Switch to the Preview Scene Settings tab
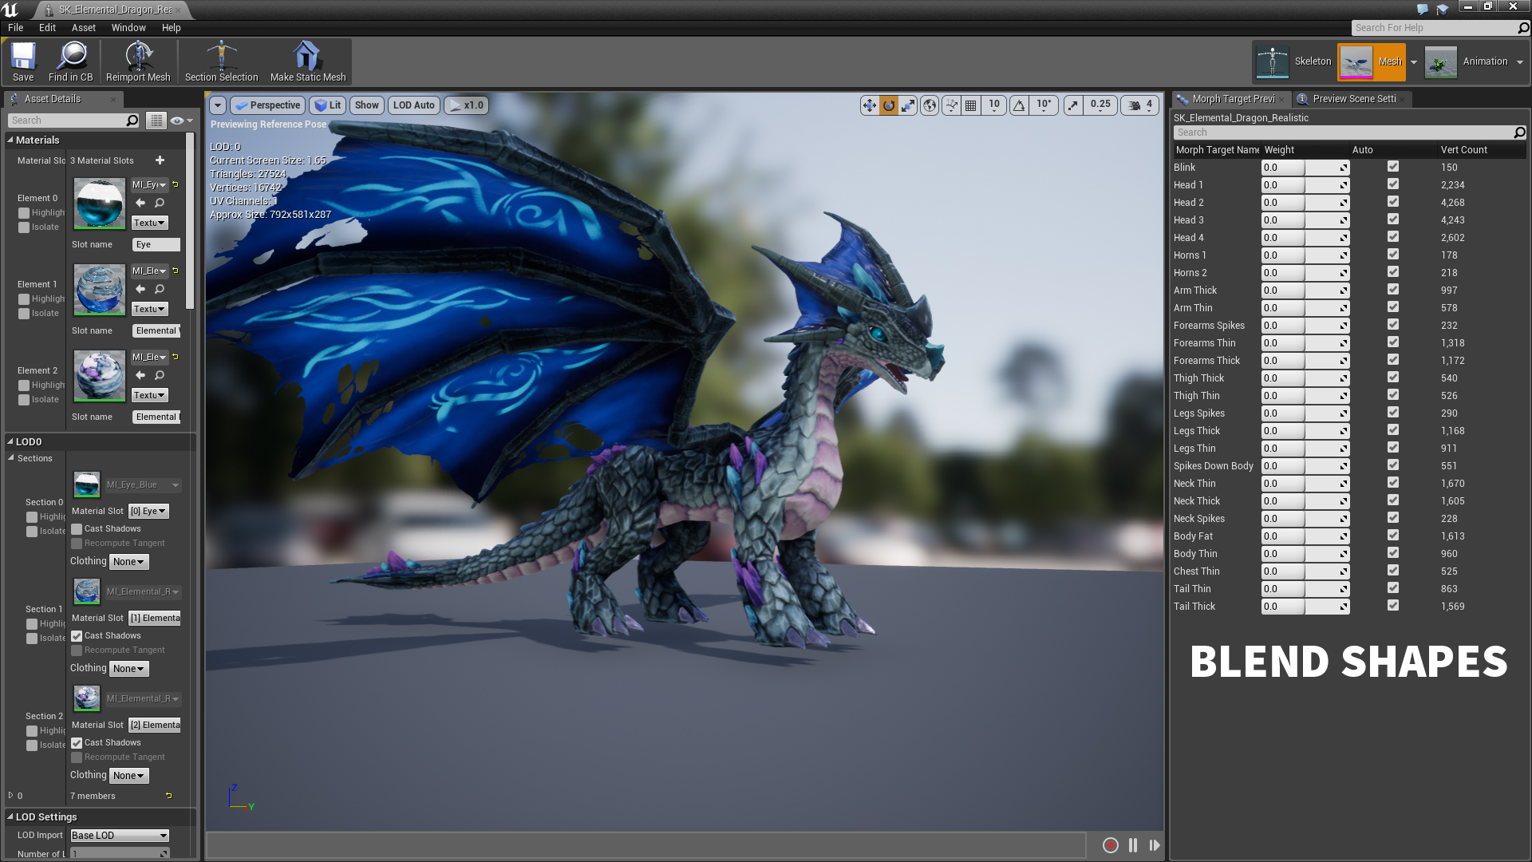Image resolution: width=1532 pixels, height=862 pixels. (x=1350, y=98)
